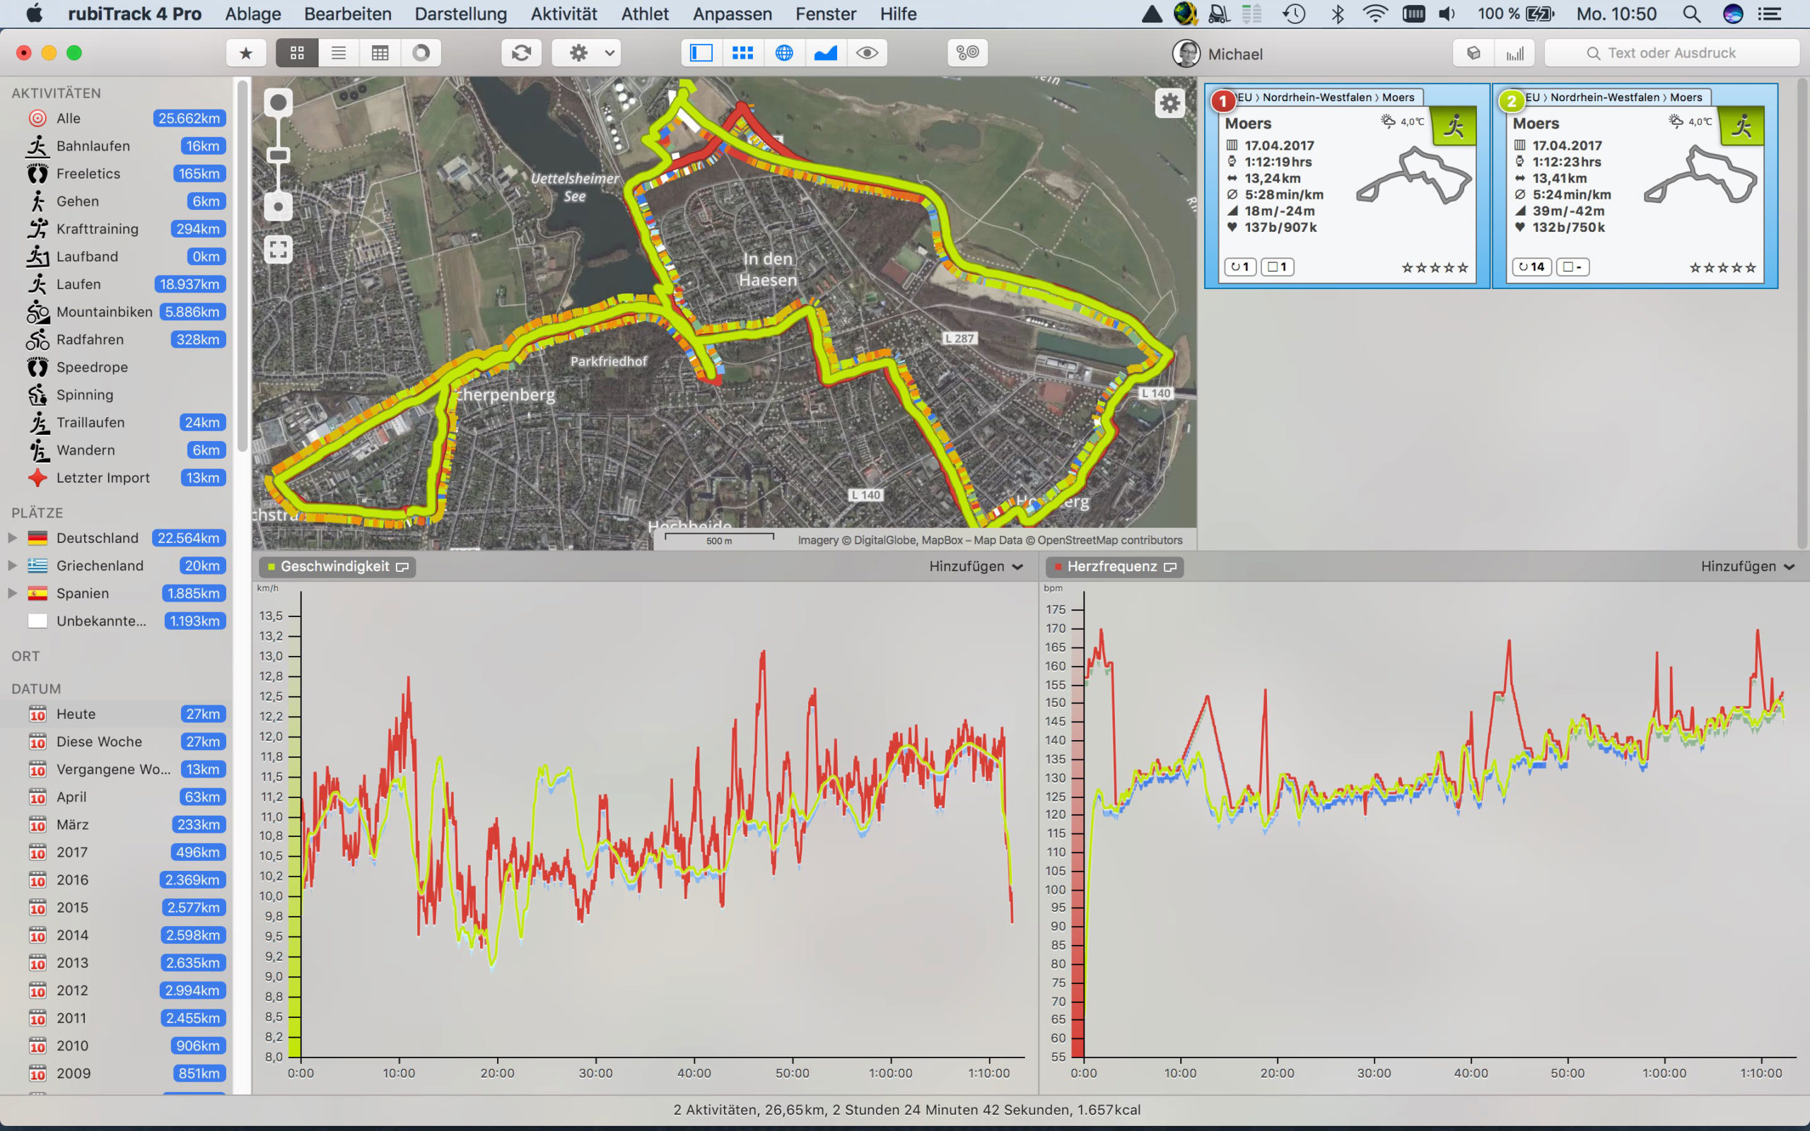Select the Radfahren sidebar icon
Image resolution: width=1810 pixels, height=1131 pixels.
coord(37,339)
